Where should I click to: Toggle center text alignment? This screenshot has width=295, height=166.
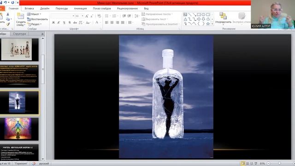(112, 23)
